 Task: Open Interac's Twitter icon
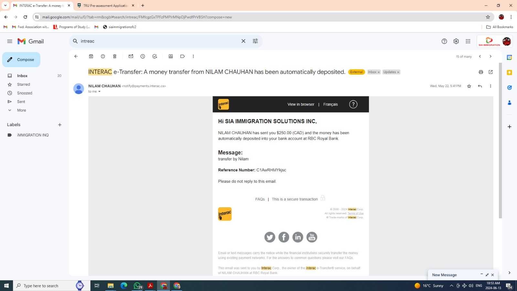point(270,237)
